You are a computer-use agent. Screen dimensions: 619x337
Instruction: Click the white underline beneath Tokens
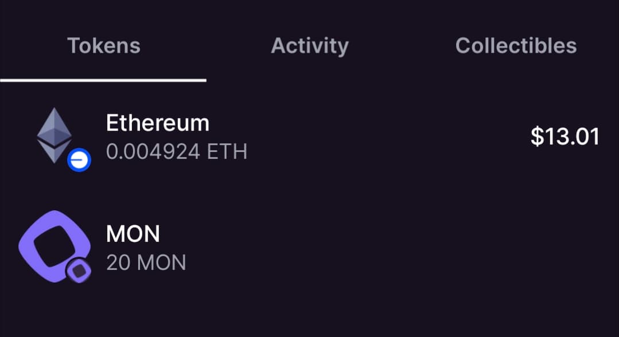tap(103, 80)
